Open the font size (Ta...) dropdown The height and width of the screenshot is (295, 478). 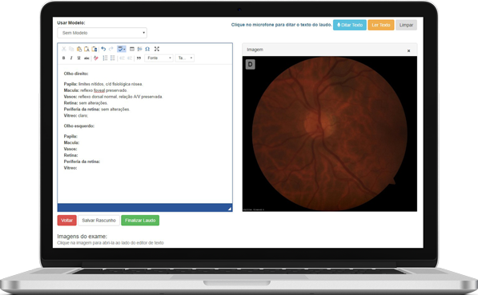[185, 58]
